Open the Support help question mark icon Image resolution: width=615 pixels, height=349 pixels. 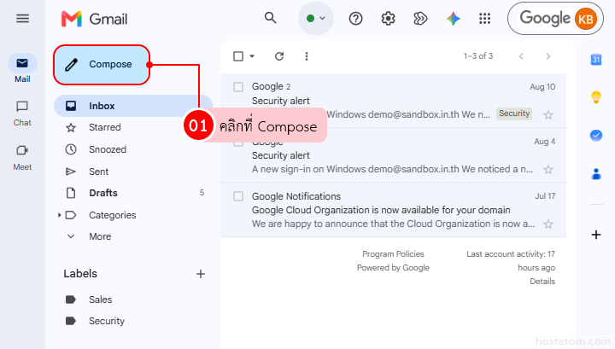tap(355, 19)
